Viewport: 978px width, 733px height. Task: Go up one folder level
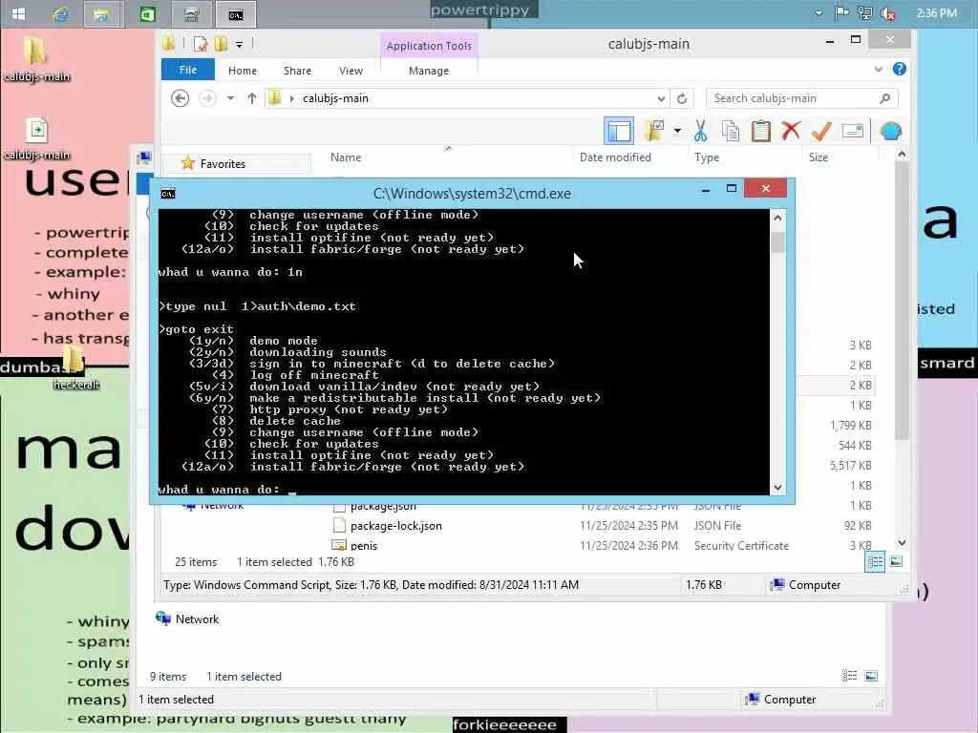(251, 98)
